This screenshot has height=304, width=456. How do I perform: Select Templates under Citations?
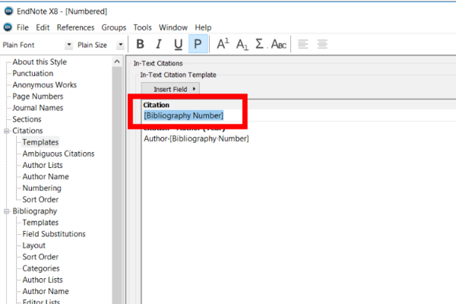pyautogui.click(x=40, y=142)
